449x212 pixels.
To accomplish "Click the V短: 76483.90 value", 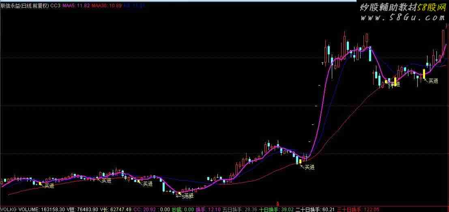I will (x=82, y=210).
